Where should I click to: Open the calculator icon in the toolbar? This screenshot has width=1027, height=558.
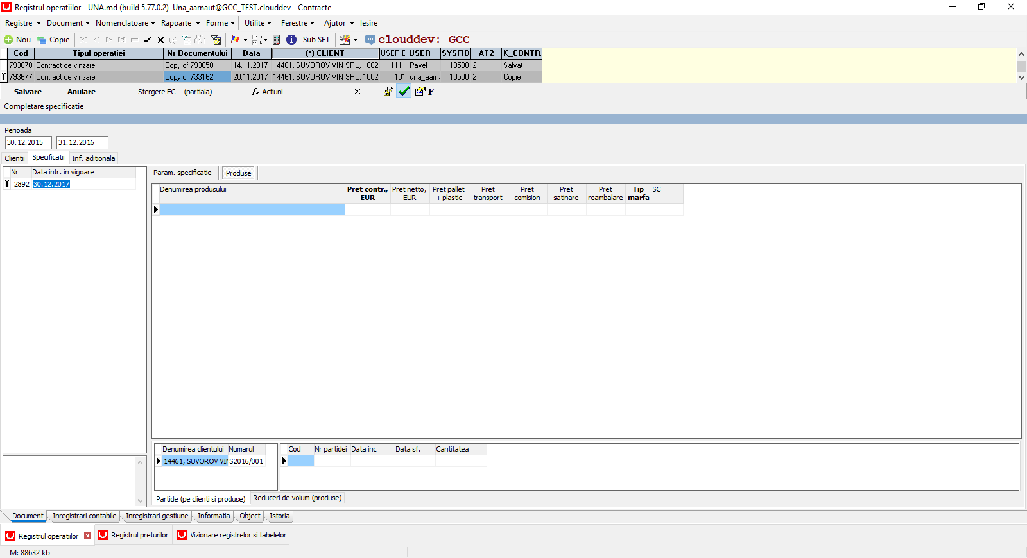click(277, 40)
